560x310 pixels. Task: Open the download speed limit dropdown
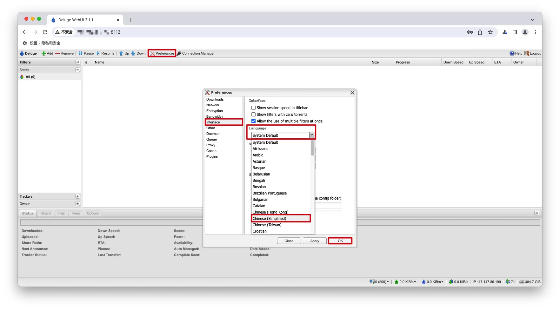(405, 282)
